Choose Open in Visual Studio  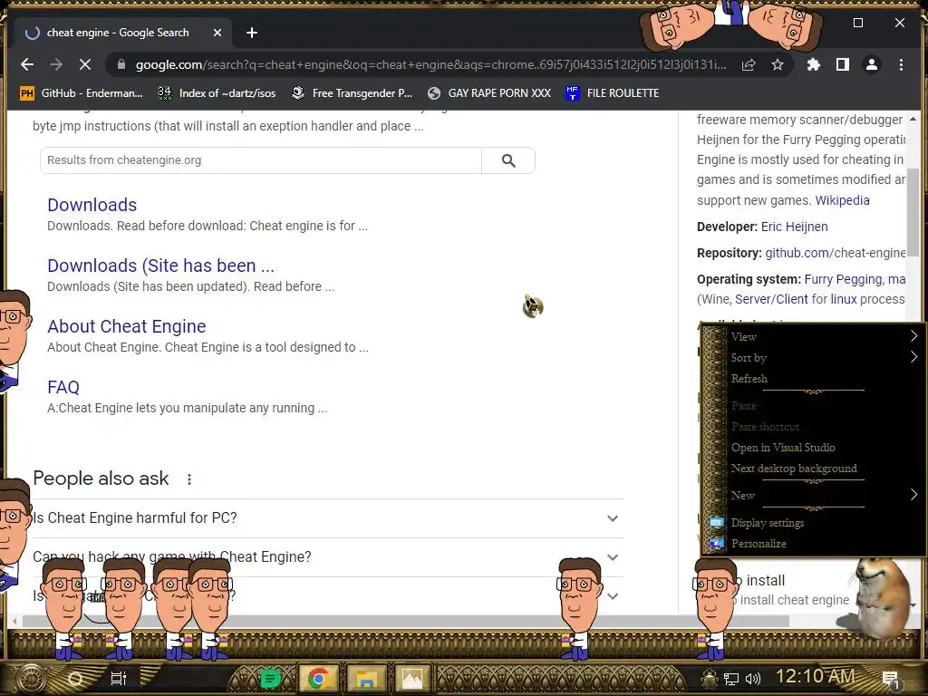(x=824, y=448)
